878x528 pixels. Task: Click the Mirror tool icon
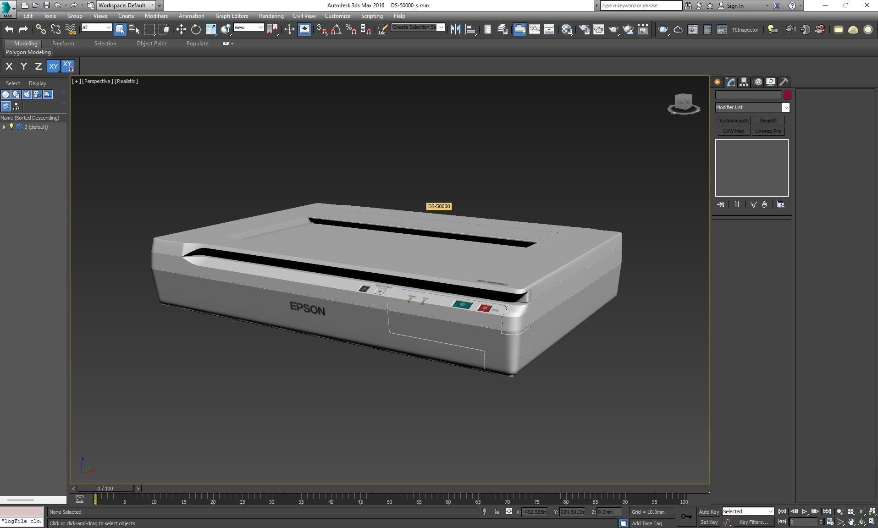pyautogui.click(x=455, y=29)
